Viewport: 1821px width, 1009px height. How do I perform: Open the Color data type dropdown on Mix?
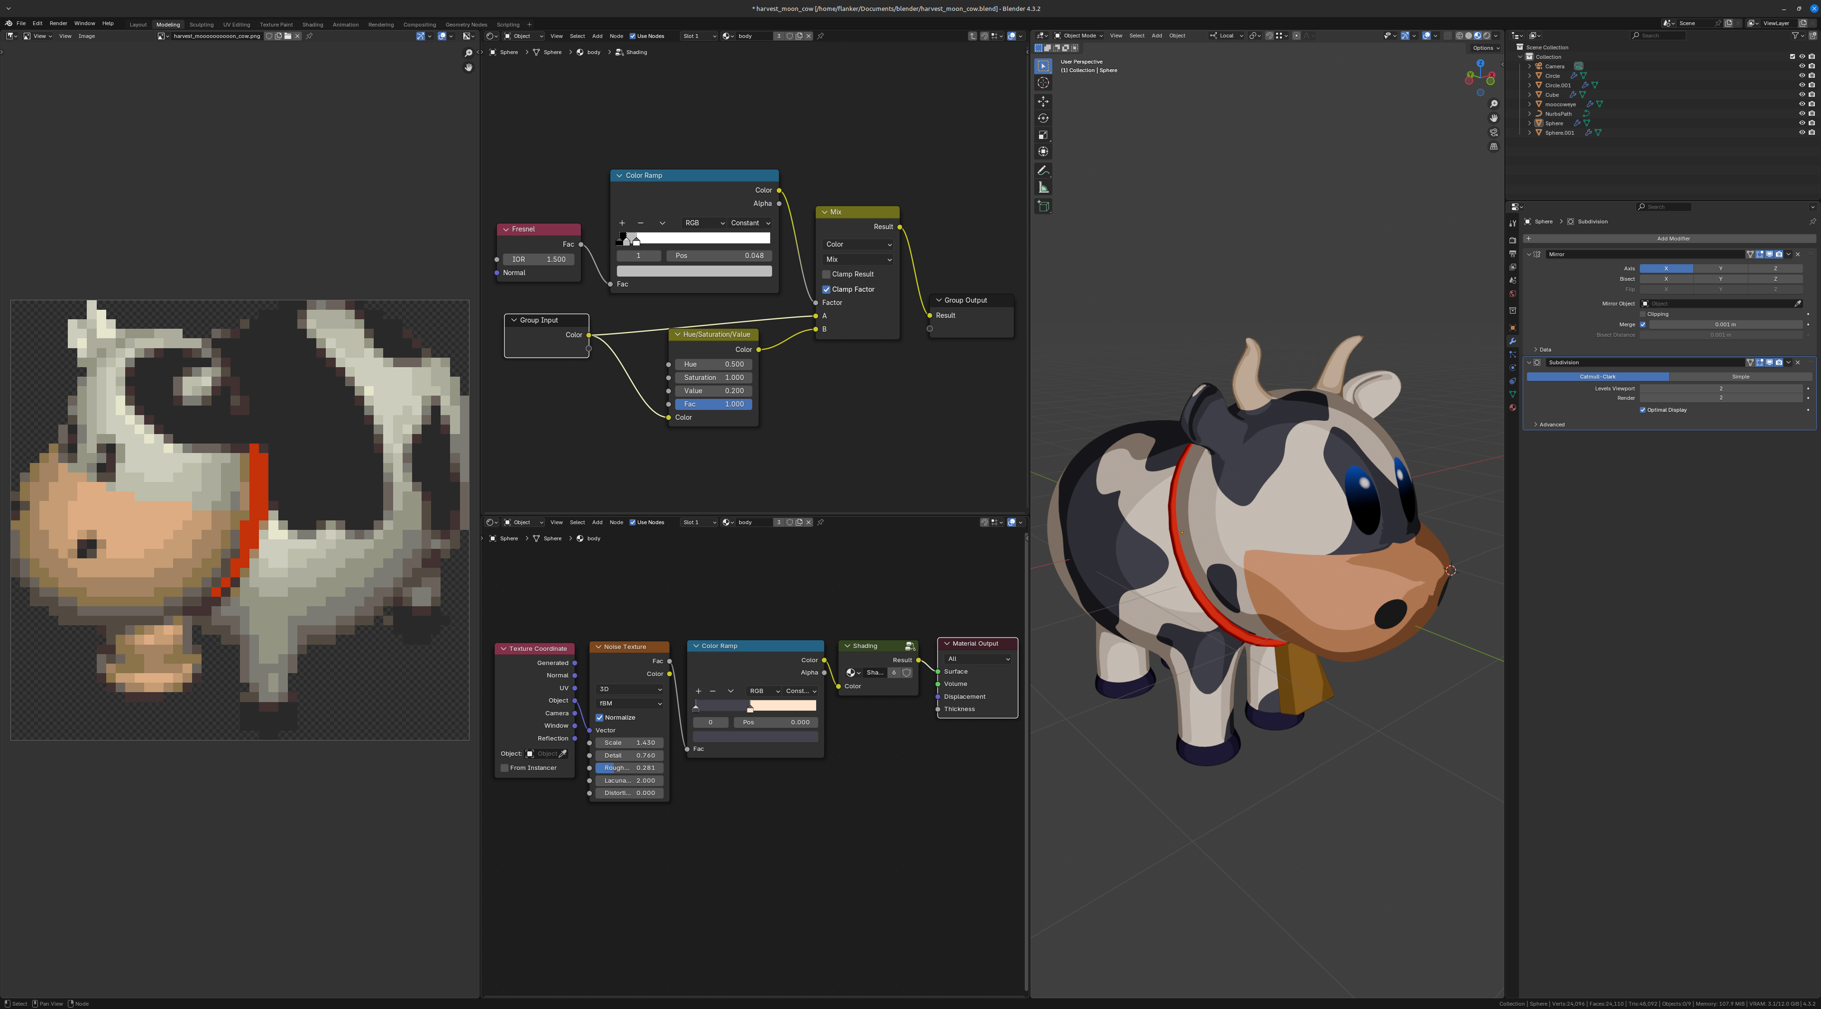click(x=857, y=244)
